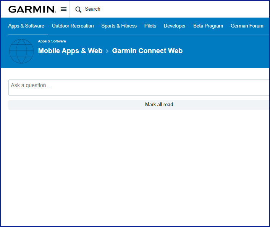The height and width of the screenshot is (227, 270).
Task: Click the magnifying glass search icon
Action: pos(78,10)
